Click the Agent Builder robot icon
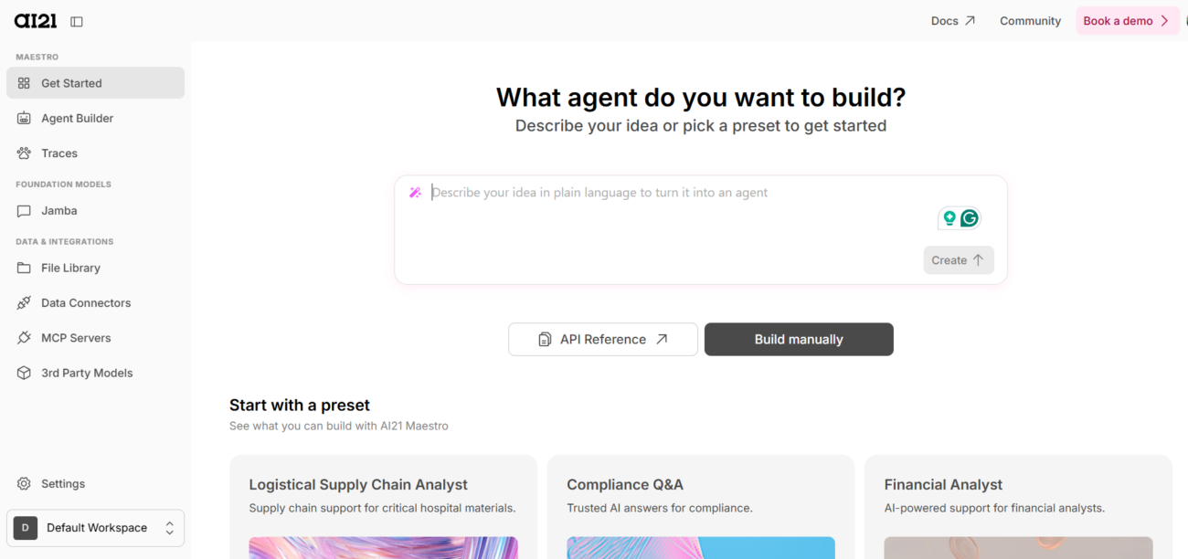 tap(24, 118)
